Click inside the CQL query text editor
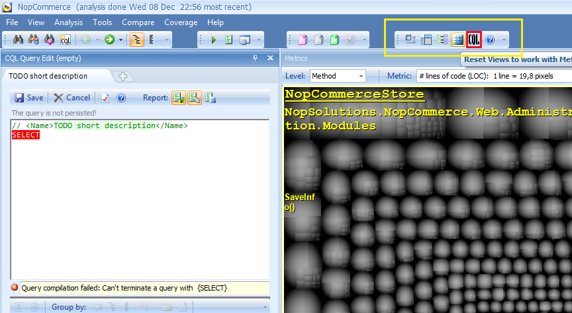This screenshot has width=572, height=313. coord(140,199)
